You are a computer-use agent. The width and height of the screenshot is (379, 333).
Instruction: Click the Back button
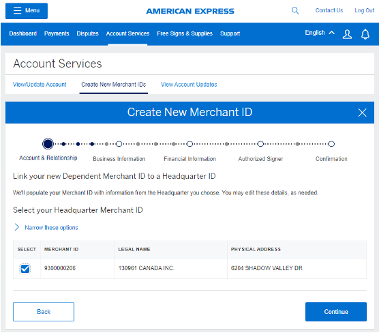(x=44, y=312)
